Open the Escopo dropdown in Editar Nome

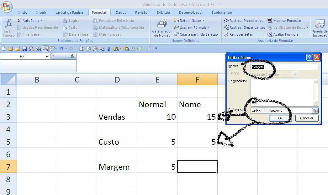click(294, 74)
